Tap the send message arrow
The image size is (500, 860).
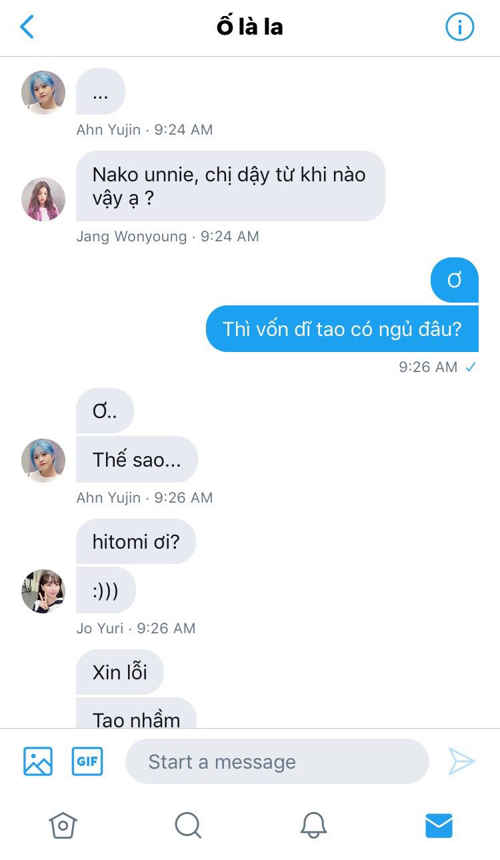[461, 761]
